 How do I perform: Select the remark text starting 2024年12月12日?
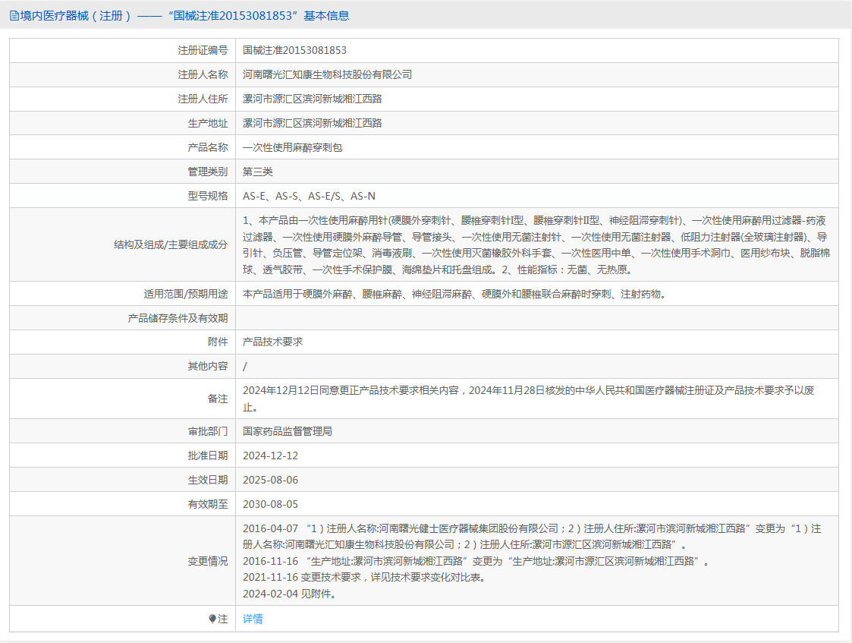click(528, 399)
